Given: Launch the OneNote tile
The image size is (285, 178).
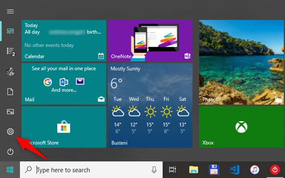Looking at the screenshot, I should click(x=150, y=40).
